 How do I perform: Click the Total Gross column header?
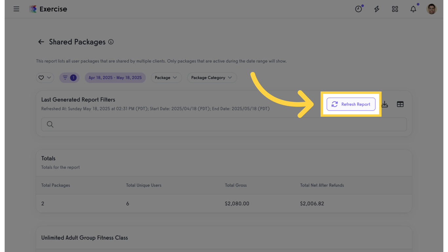pyautogui.click(x=236, y=185)
